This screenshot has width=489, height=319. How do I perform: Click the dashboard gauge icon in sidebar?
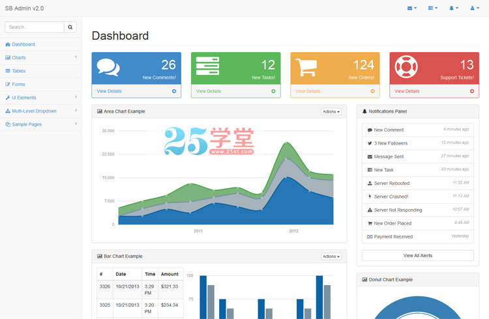[8, 44]
